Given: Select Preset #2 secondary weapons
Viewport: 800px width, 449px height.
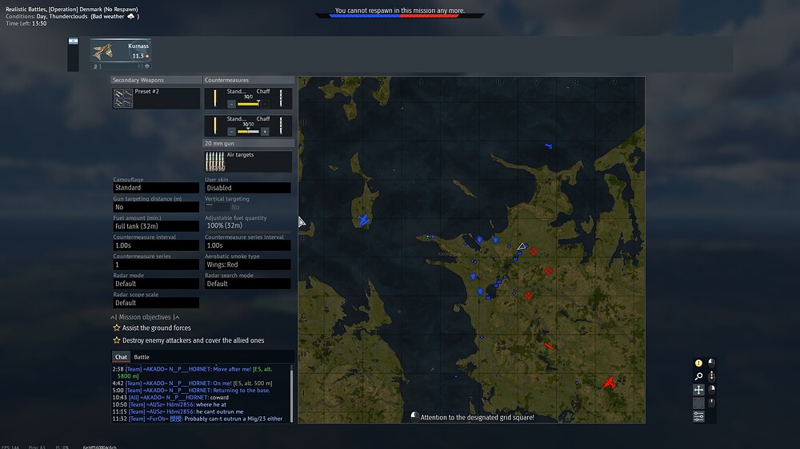Looking at the screenshot, I should tap(156, 97).
